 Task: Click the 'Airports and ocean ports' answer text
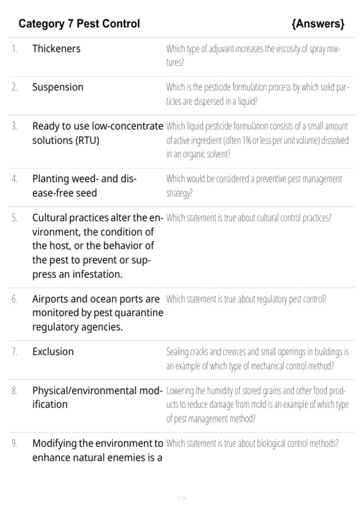[x=98, y=313]
